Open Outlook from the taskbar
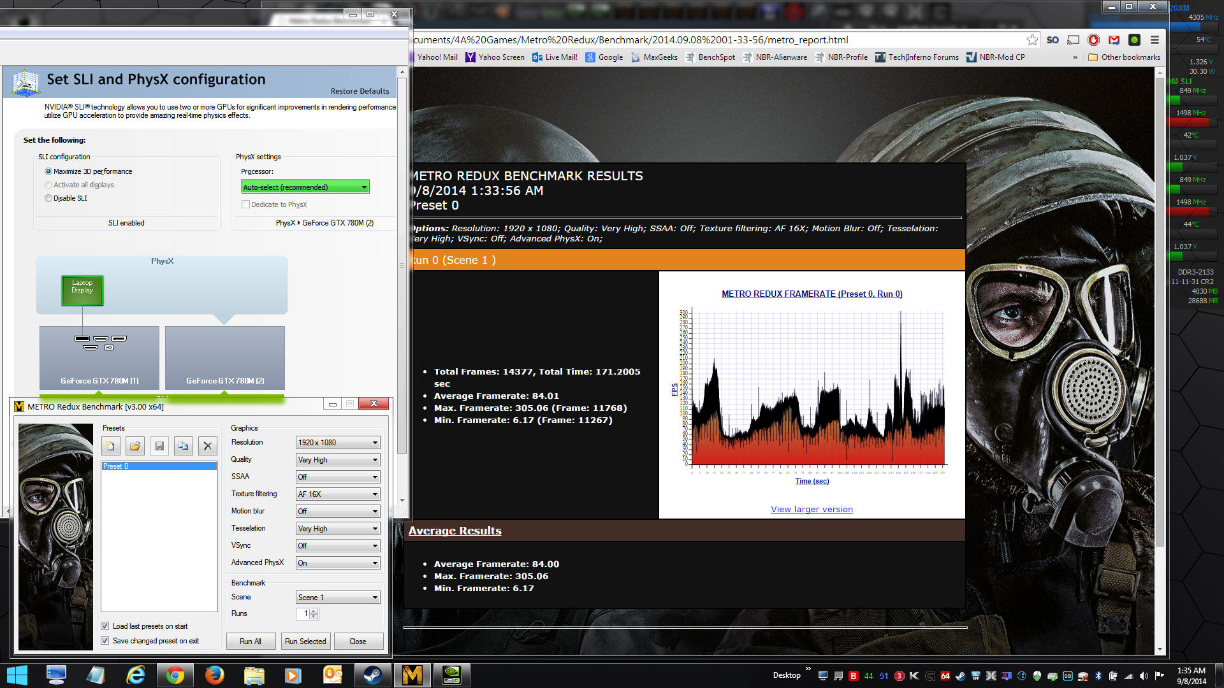The height and width of the screenshot is (688, 1224). coord(333,675)
